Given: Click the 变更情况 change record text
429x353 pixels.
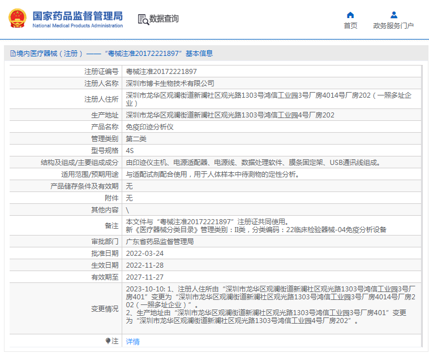Looking at the screenshot, I should [x=271, y=304].
